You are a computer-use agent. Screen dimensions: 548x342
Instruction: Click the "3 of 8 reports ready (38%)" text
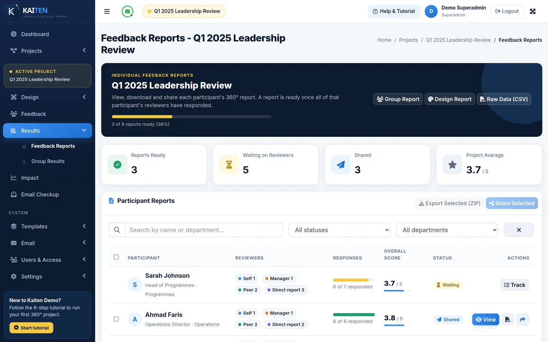click(x=141, y=124)
